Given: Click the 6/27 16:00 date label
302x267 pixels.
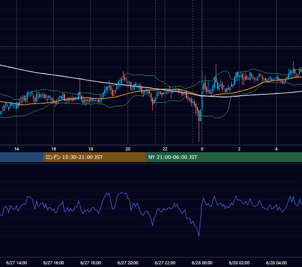Looking at the screenshot, I should click(x=54, y=263).
